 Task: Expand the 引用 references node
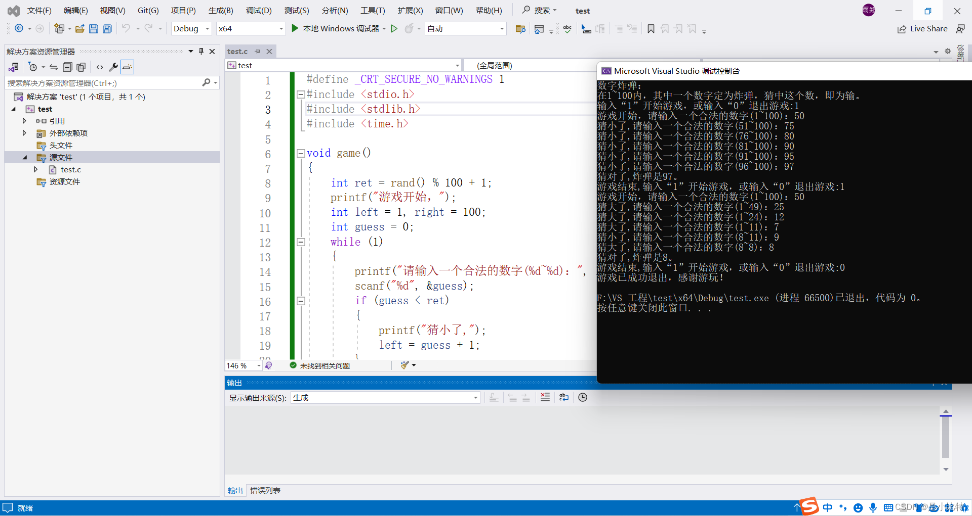coord(24,121)
